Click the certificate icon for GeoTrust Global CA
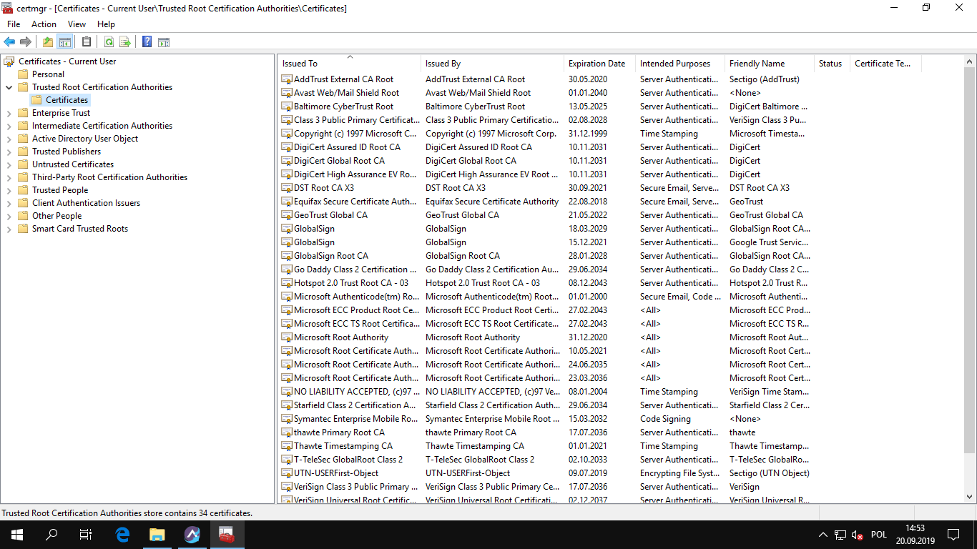The height and width of the screenshot is (549, 977). pyautogui.click(x=287, y=215)
